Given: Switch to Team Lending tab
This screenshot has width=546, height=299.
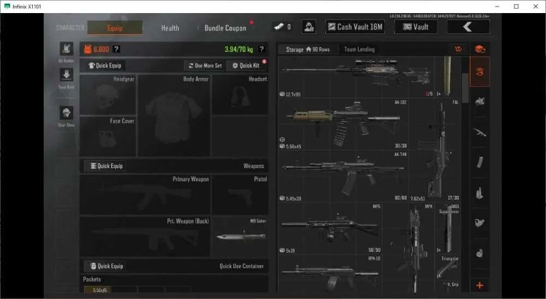Looking at the screenshot, I should [x=359, y=50].
